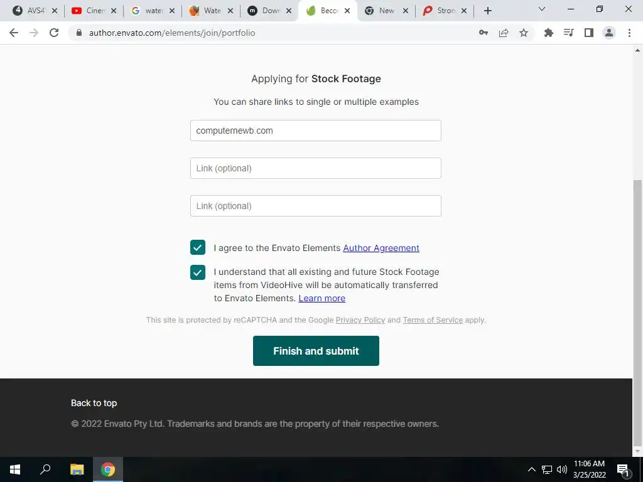Open Windows taskbar search

(x=45, y=469)
